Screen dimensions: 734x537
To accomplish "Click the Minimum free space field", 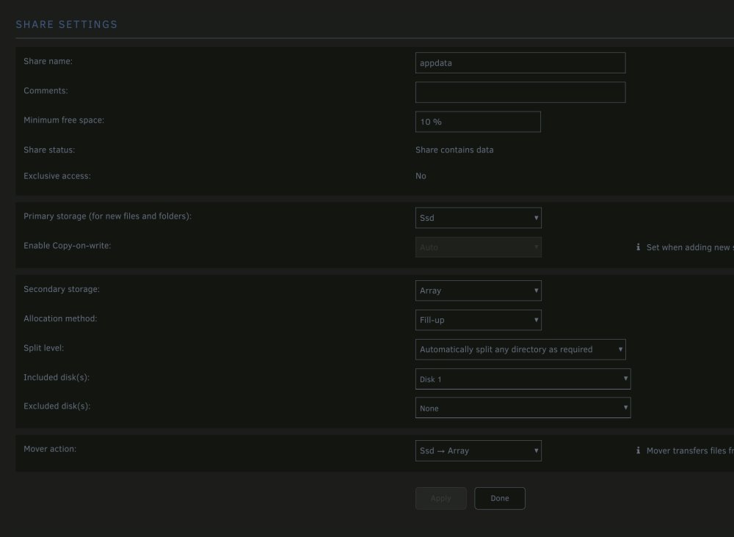I will click(478, 122).
